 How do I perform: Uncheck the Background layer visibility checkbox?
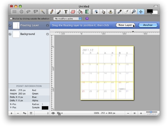click(10, 34)
